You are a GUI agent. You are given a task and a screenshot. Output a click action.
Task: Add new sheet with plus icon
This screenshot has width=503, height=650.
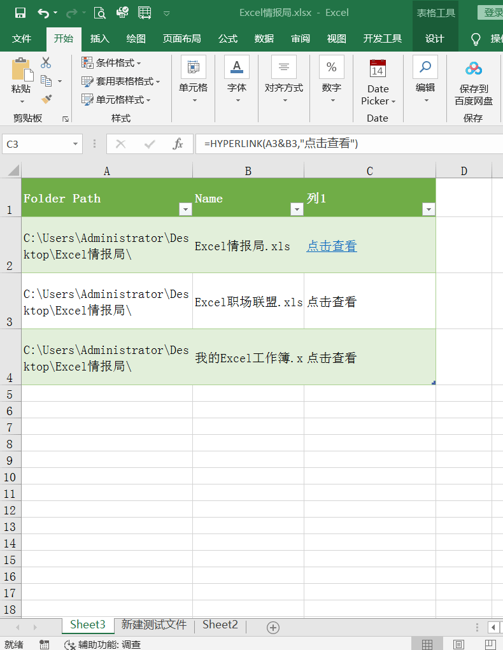pos(273,627)
